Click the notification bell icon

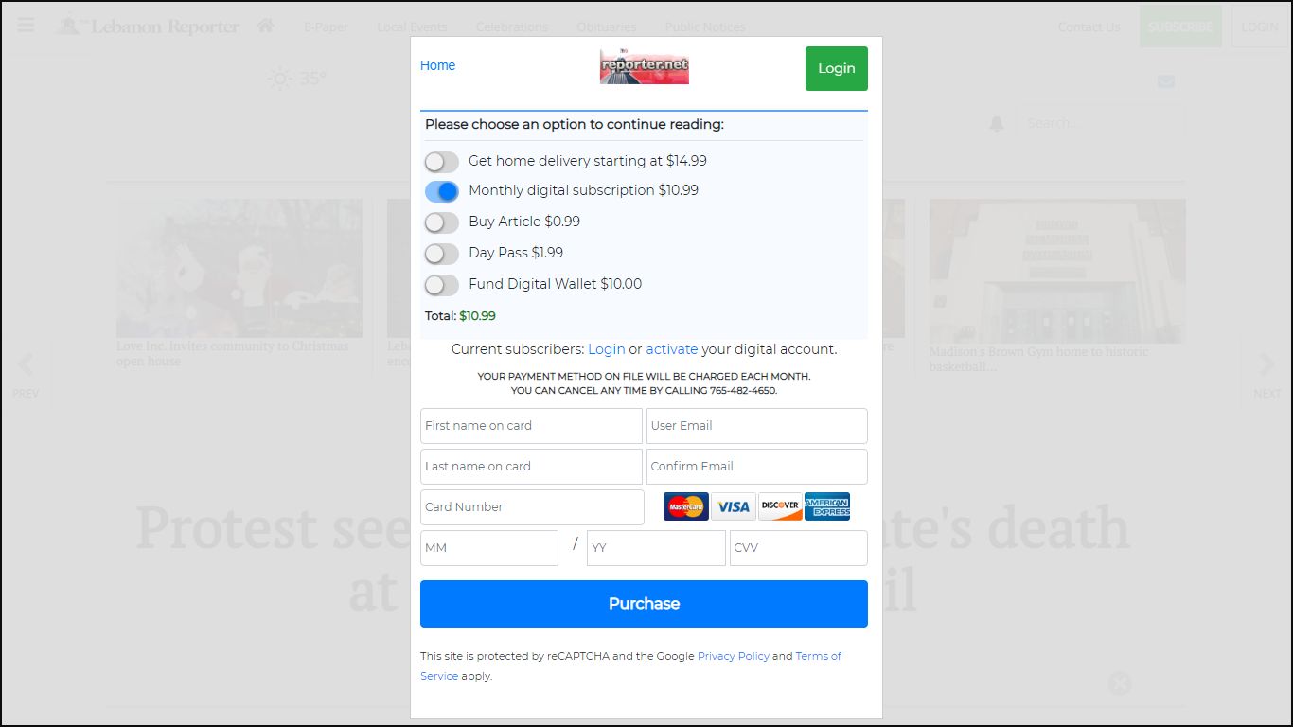point(996,124)
